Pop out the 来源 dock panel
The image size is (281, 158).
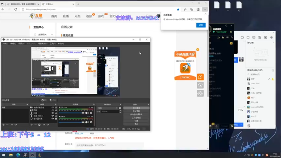[x=55, y=104]
